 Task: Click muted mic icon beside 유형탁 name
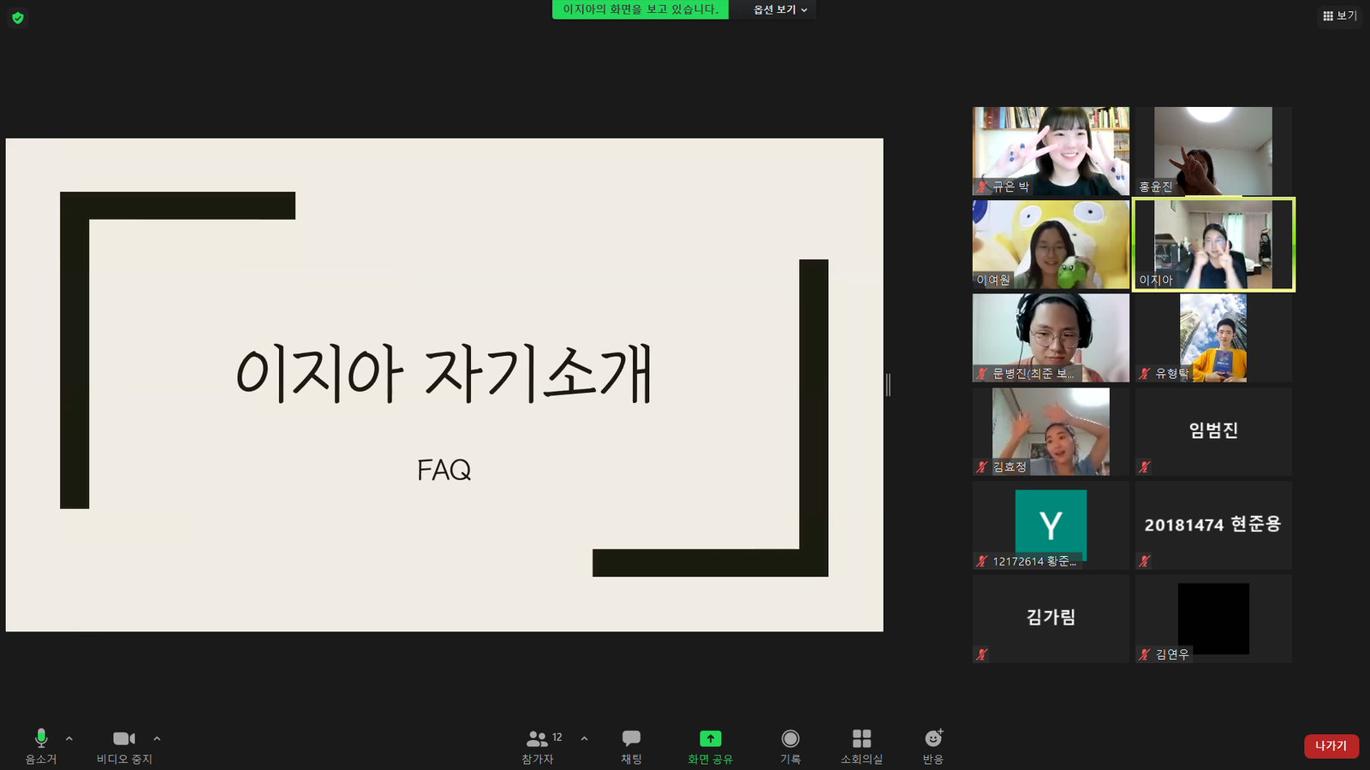1145,374
